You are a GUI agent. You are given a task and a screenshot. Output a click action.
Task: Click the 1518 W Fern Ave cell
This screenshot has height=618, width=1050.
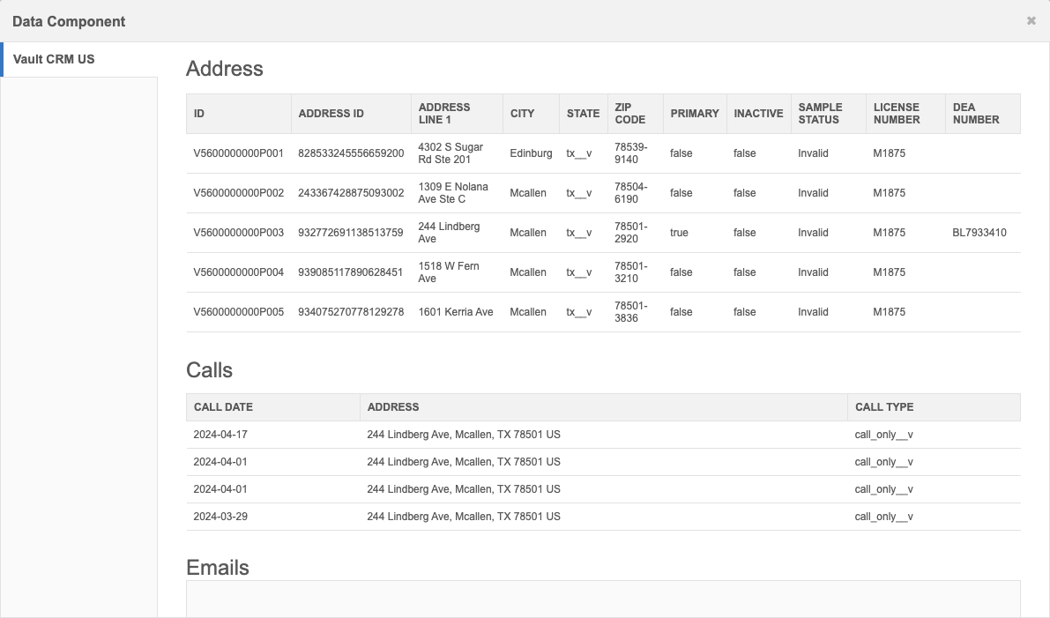448,272
